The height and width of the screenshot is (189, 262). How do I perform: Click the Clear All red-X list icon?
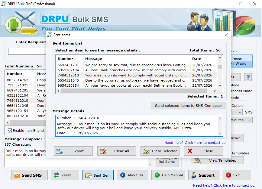pyautogui.click(x=103, y=151)
